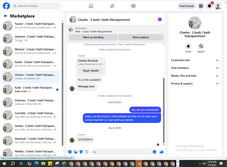The height and width of the screenshot is (167, 227).
Task: Open Katie conversation with Scam message
Action: tap(30, 89)
